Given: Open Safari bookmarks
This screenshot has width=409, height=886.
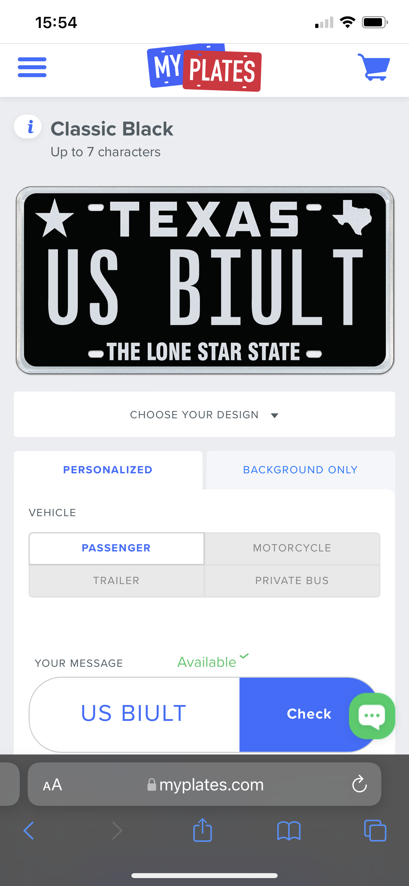Looking at the screenshot, I should click(x=289, y=831).
